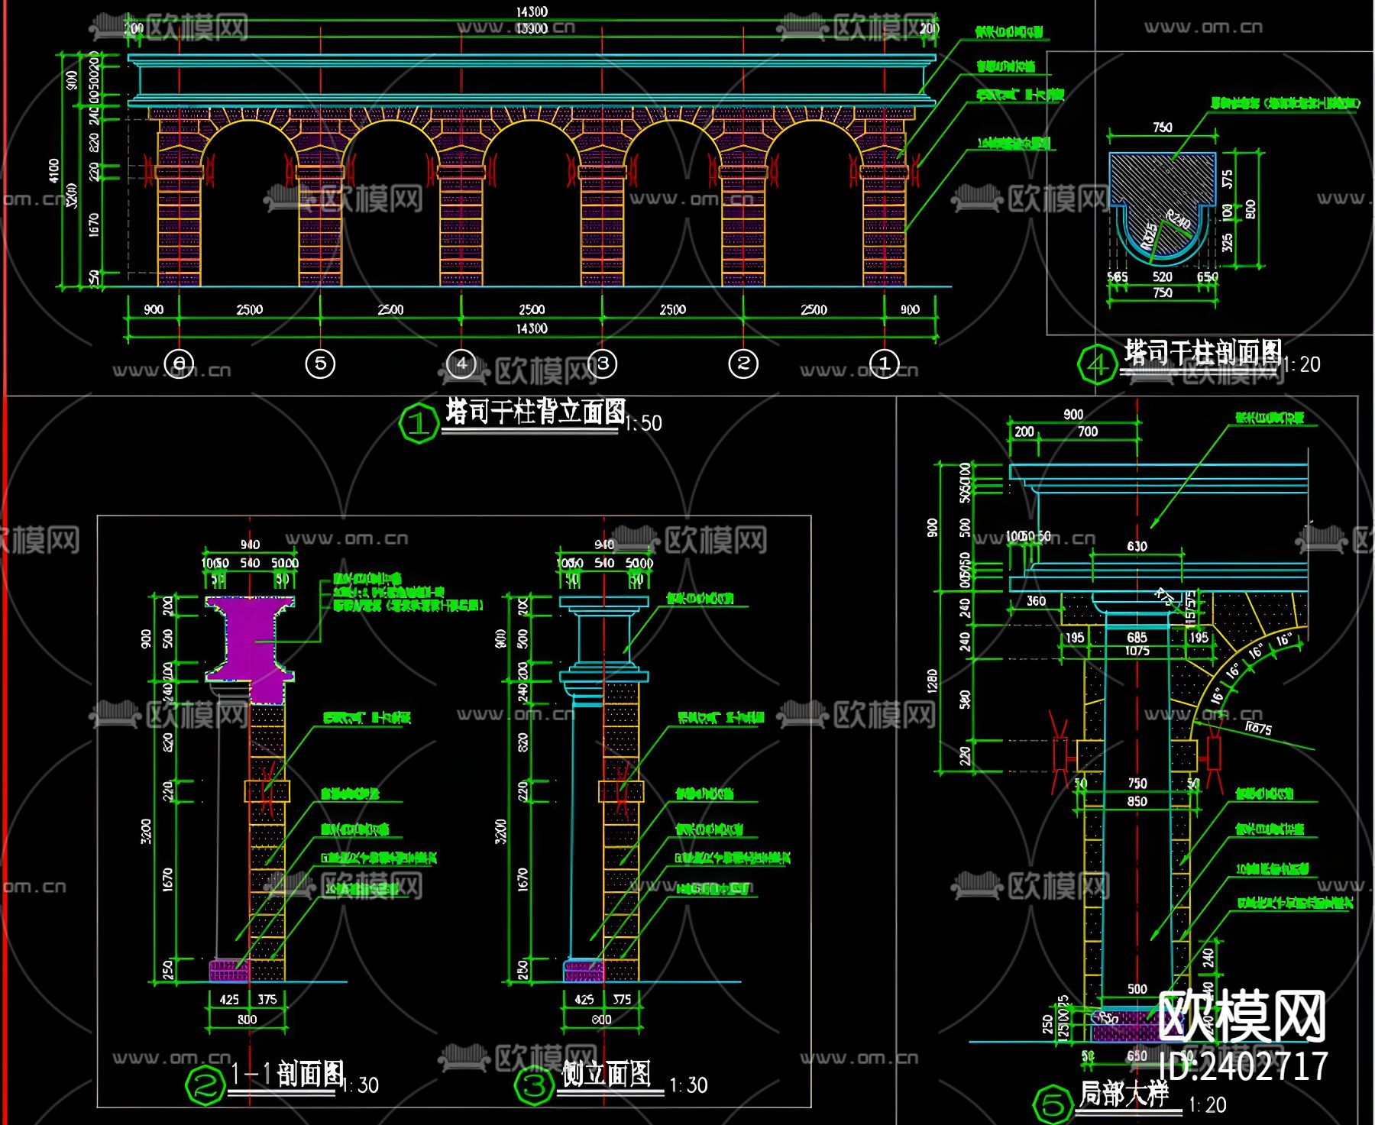
Task: Select the 850 dimension in the detail drawing
Action: pos(1137,801)
